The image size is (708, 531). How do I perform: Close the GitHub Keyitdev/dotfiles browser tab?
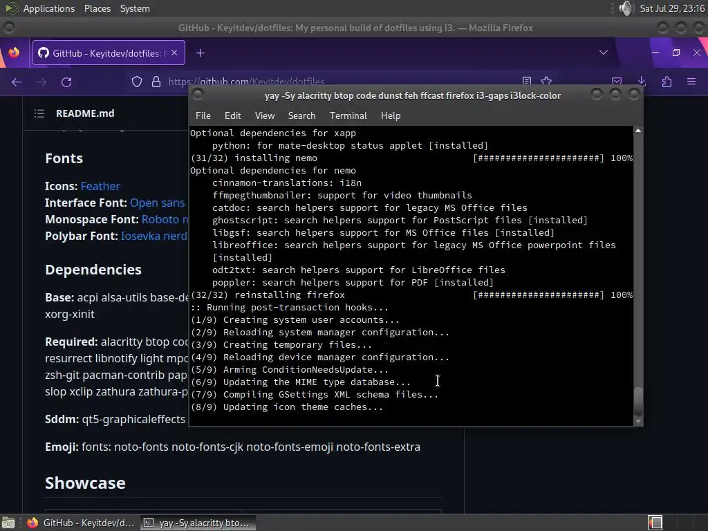174,53
